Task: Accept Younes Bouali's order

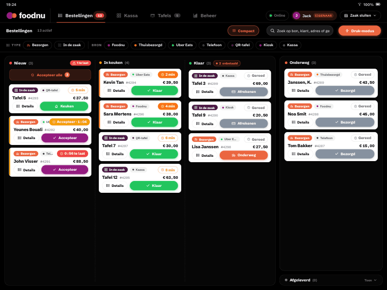Action: coord(64,138)
